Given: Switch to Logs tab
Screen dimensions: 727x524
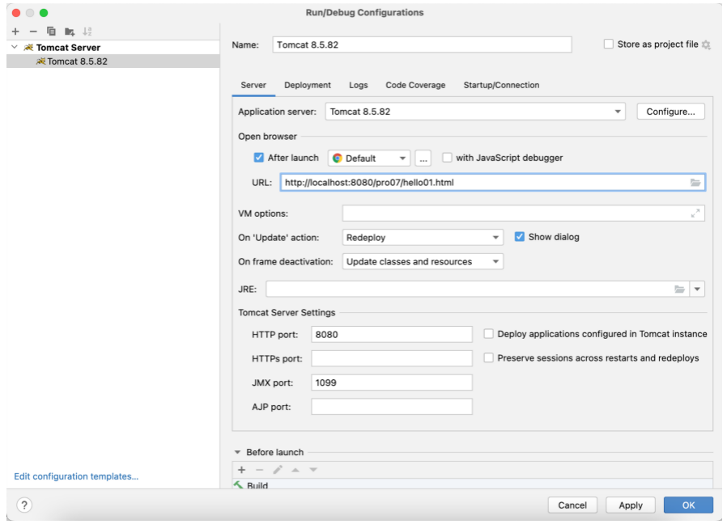Looking at the screenshot, I should coord(359,85).
